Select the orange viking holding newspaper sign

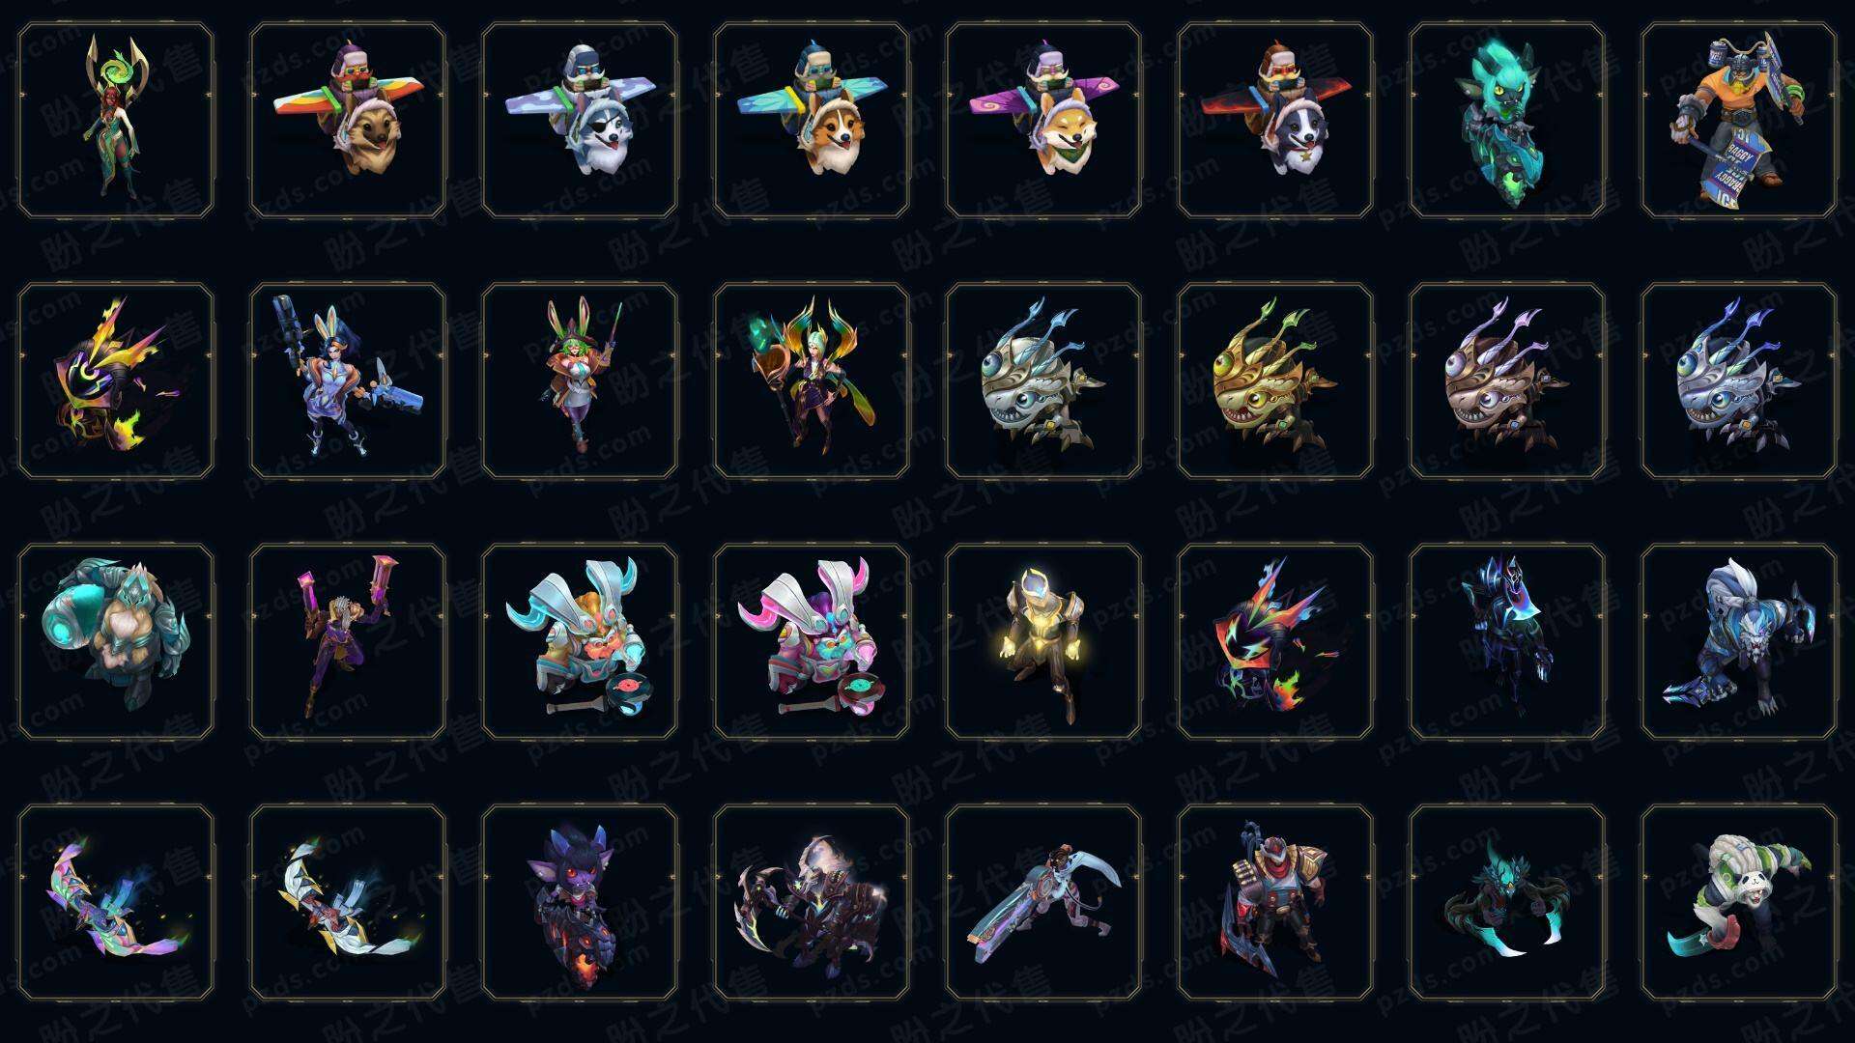[1739, 120]
